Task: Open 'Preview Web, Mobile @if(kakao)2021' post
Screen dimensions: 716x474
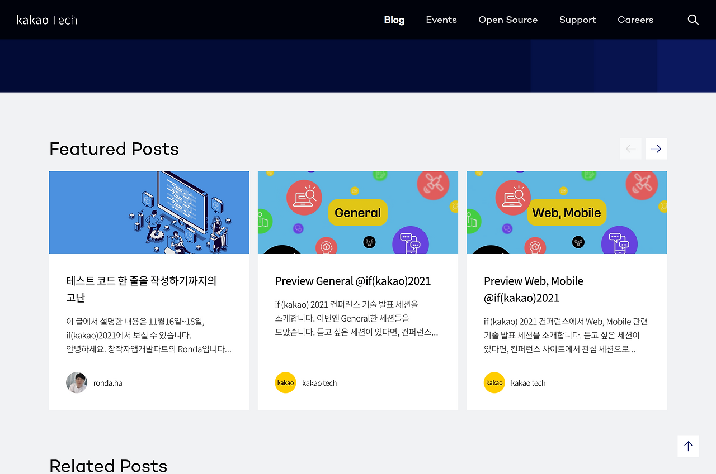Action: (x=533, y=289)
